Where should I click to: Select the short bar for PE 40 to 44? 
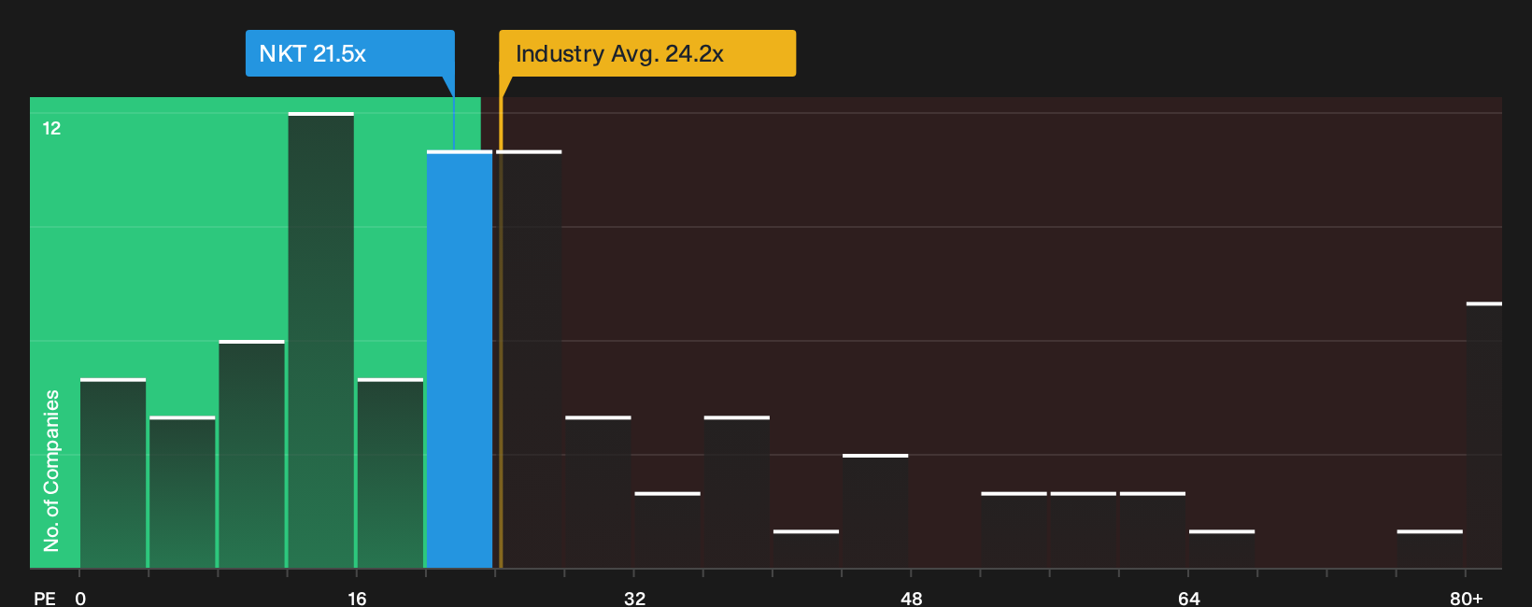[806, 549]
